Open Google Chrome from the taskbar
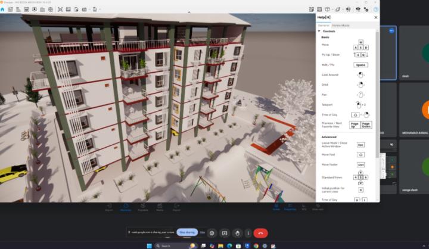The image size is (429, 249). click(256, 246)
